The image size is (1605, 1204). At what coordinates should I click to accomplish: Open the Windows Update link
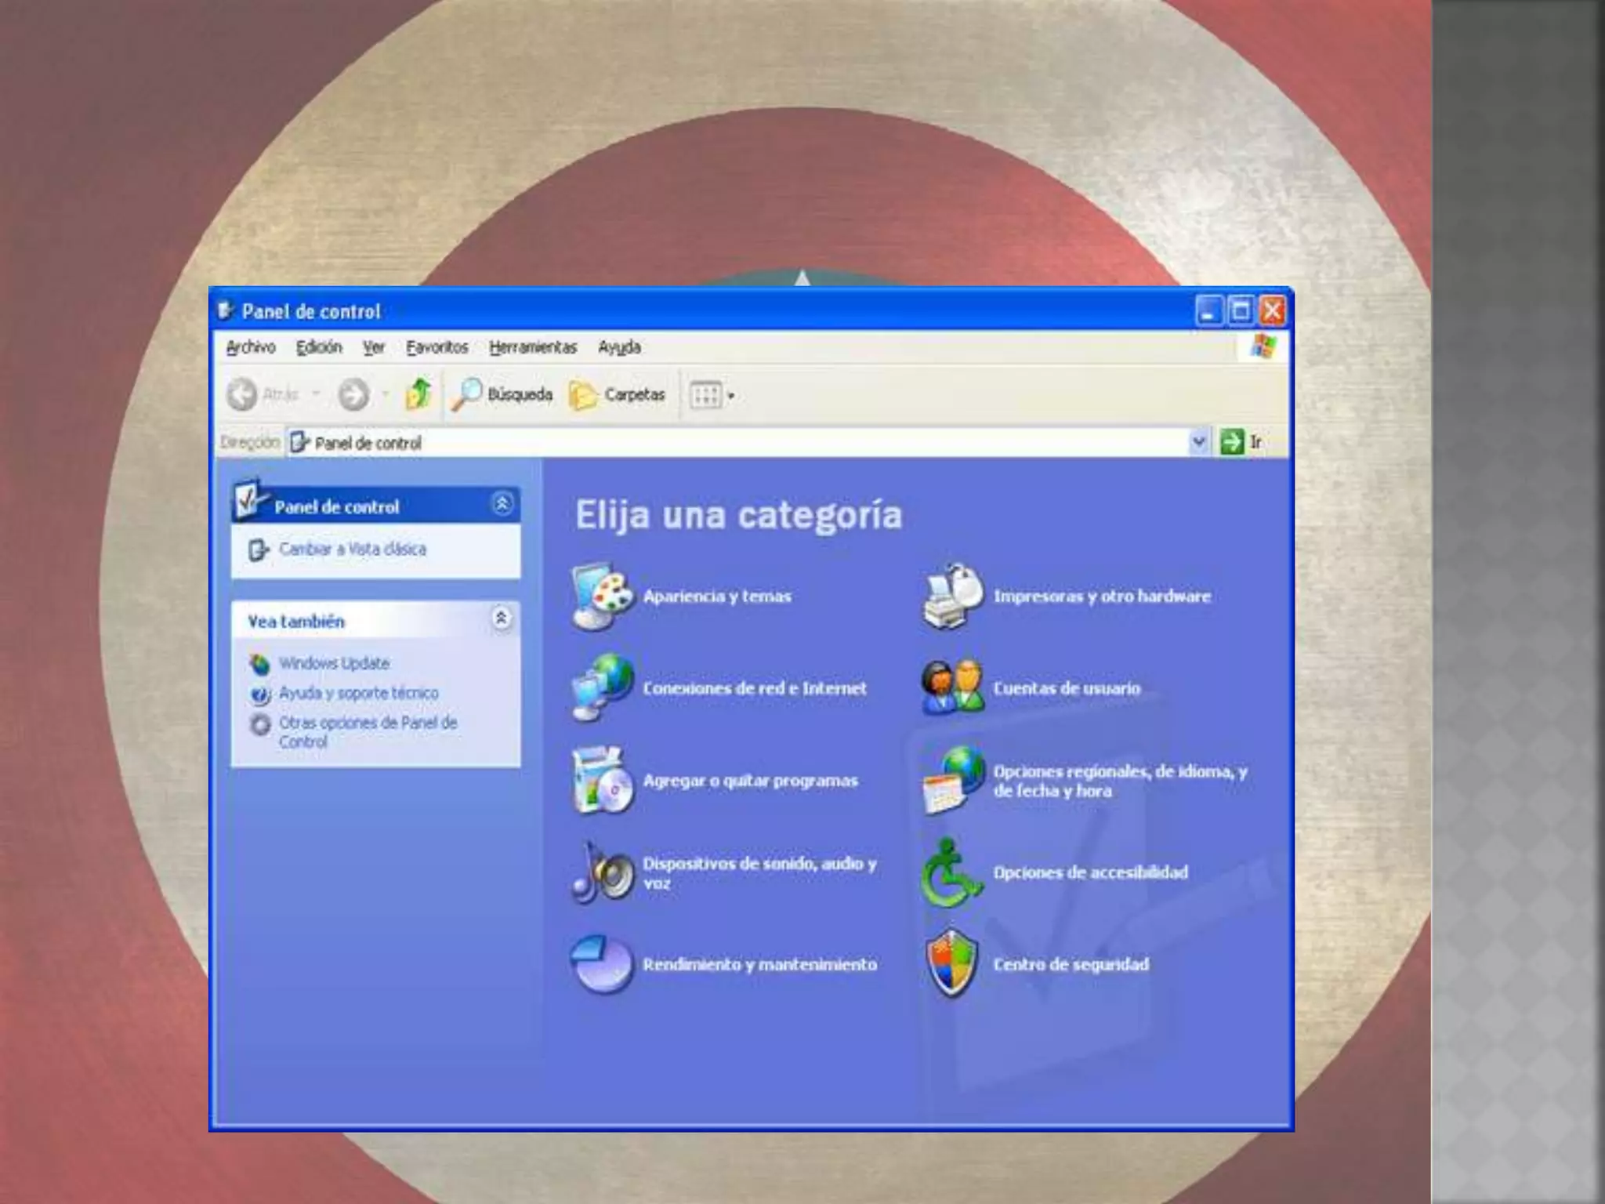[334, 663]
